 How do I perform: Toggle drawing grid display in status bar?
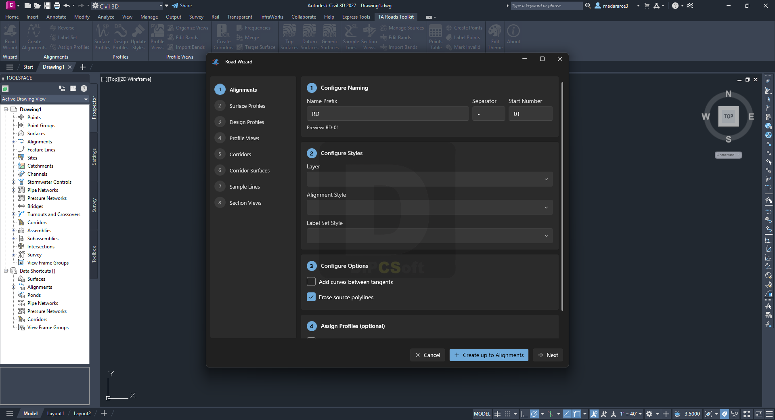click(x=498, y=414)
